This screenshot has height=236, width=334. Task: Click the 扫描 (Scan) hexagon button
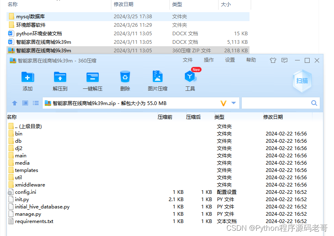(x=302, y=81)
